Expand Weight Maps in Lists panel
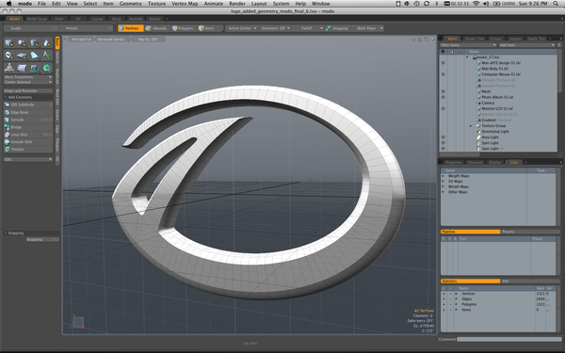This screenshot has width=565, height=353. click(x=444, y=176)
